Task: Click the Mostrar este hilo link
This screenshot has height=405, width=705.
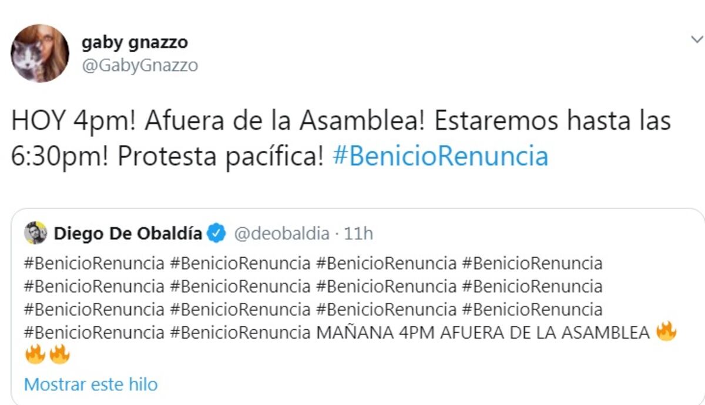Action: pyautogui.click(x=91, y=384)
